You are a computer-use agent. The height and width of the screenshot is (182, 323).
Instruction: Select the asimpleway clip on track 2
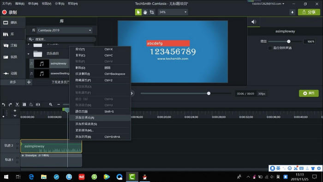(x=51, y=146)
